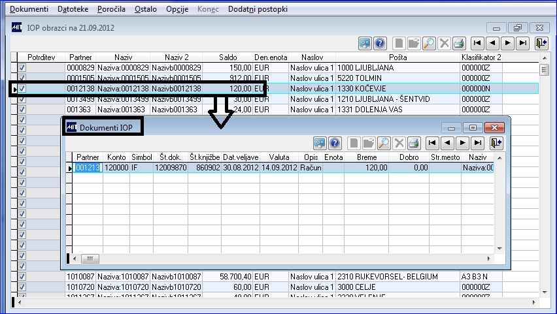Go to last record in IOP obrazci toolbar
Viewport: 557px width, 314px height.
coord(523,43)
